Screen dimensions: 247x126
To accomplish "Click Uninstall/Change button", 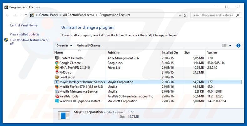I will (x=89, y=46).
